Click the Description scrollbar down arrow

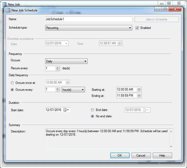pos(171,147)
